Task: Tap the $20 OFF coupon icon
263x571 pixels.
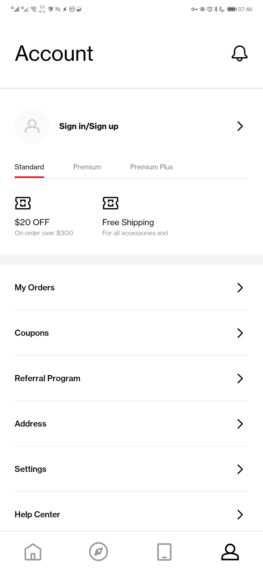Action: (23, 203)
